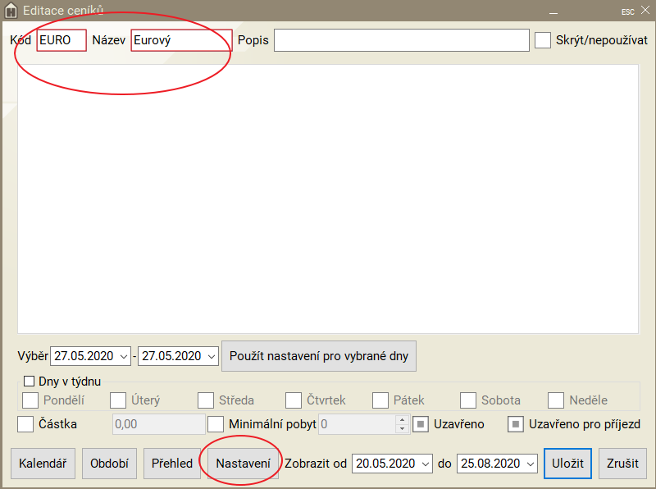Image resolution: width=656 pixels, height=489 pixels.
Task: Open the Výběr start date dropdown
Action: click(124, 357)
